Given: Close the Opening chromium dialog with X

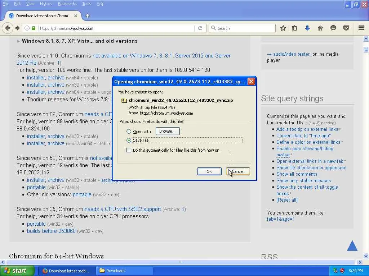Looking at the screenshot, I should pos(251,82).
